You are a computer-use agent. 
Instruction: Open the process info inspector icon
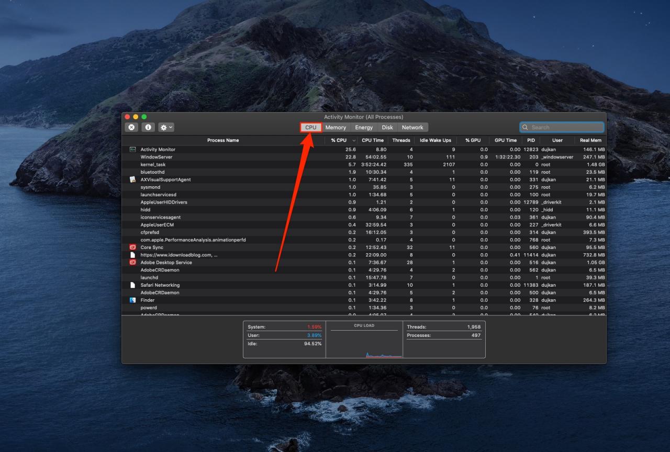coord(148,127)
